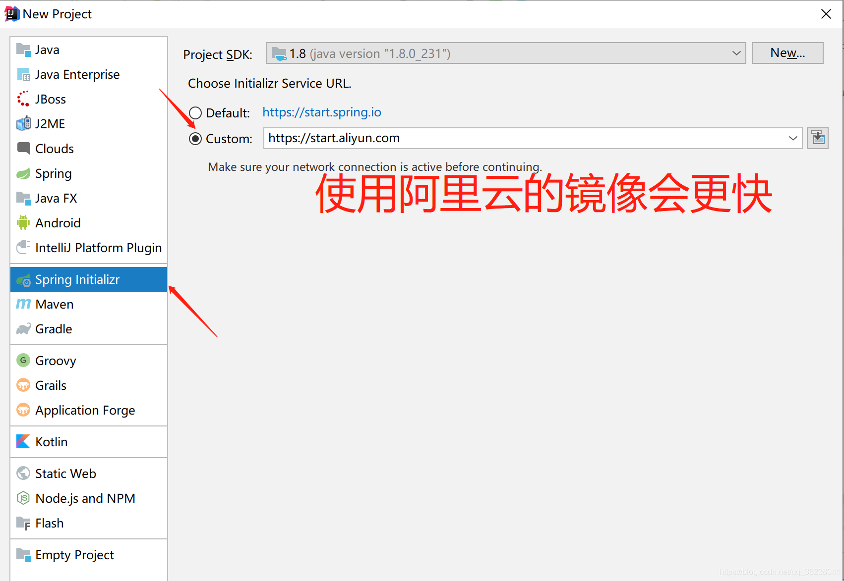Open the https://start.spring.io link
The height and width of the screenshot is (581, 844).
coord(322,112)
